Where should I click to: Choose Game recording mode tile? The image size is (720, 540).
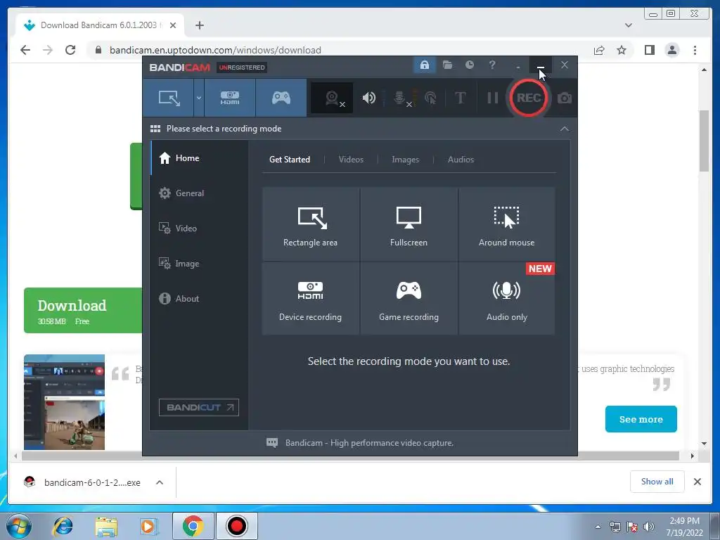(x=409, y=298)
